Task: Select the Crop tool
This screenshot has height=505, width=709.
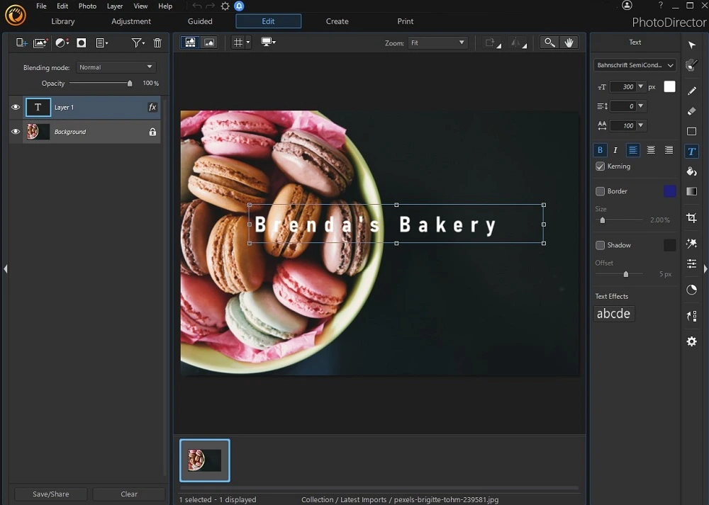Action: tap(692, 217)
